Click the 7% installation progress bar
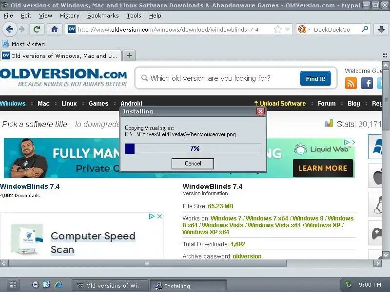The image size is (390, 292). [193, 148]
